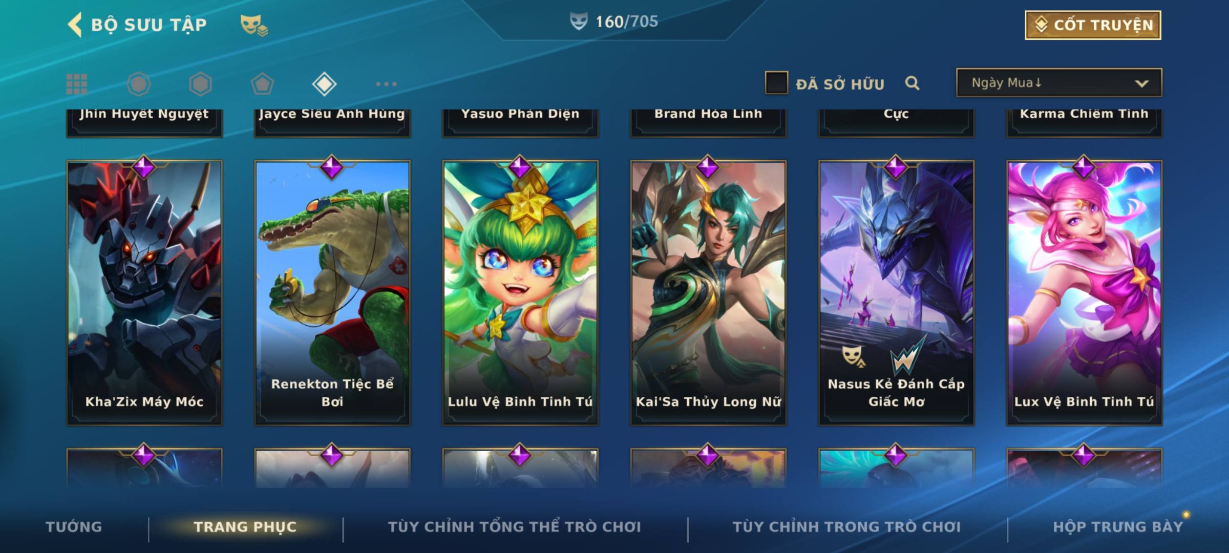
Task: Open the Lux Vệ Binh Tinh Tú skin
Action: point(1084,293)
